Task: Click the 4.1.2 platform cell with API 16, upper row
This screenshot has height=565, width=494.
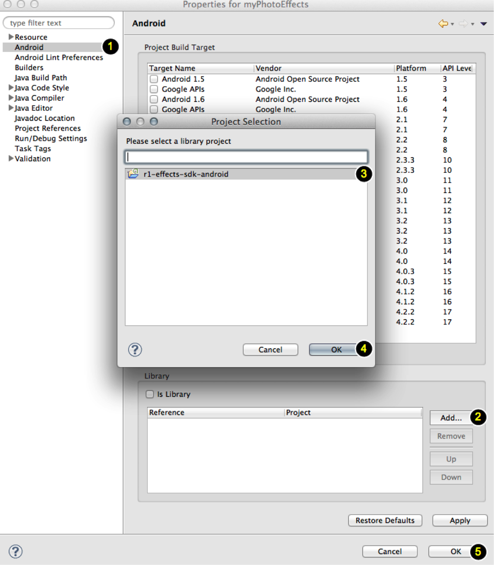Action: [405, 292]
